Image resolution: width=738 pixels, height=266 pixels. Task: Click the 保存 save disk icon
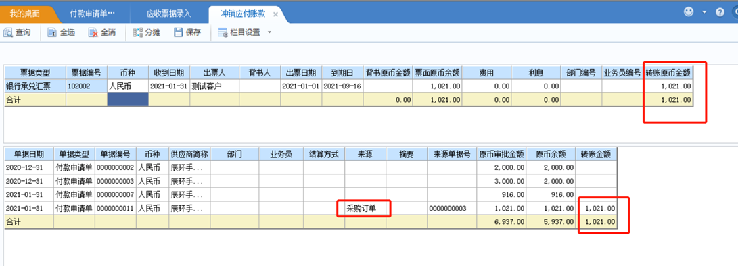(x=179, y=32)
